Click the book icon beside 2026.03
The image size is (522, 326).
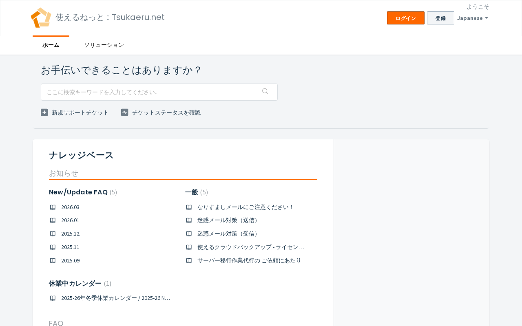click(x=53, y=207)
